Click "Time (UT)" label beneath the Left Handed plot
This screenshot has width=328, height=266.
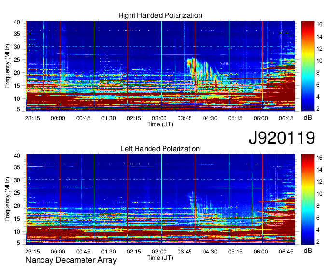coord(160,258)
